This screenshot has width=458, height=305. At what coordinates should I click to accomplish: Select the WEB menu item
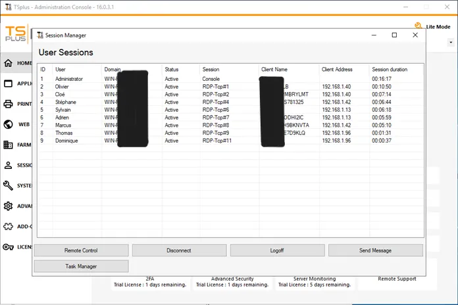click(x=24, y=124)
